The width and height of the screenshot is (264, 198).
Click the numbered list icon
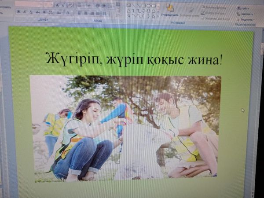88,5
